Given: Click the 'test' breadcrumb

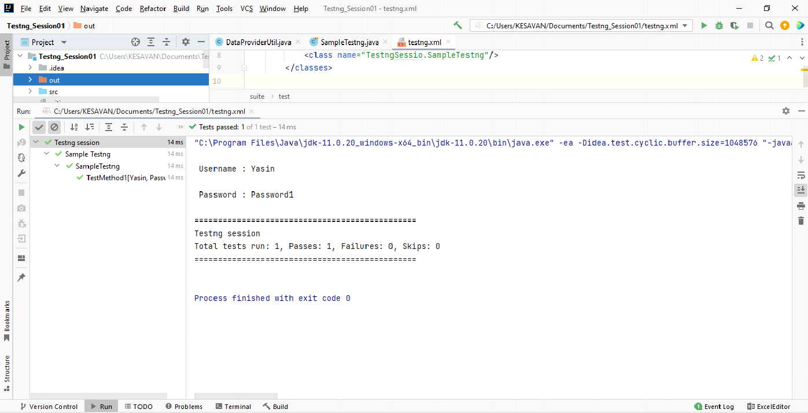Looking at the screenshot, I should [284, 96].
